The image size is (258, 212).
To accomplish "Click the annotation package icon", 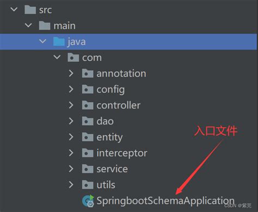I will coord(88,73).
